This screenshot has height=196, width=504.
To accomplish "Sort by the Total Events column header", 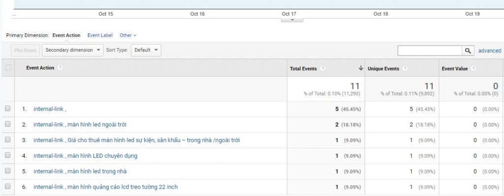I will pyautogui.click(x=303, y=69).
